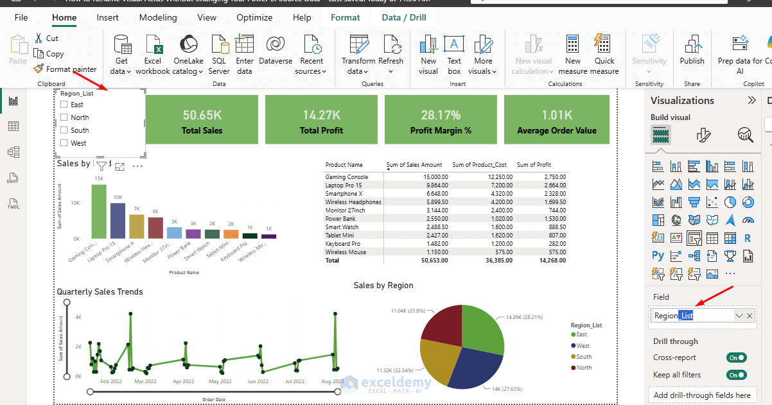Image resolution: width=772 pixels, height=405 pixels.
Task: Click East legend color swatch
Action: pos(574,334)
